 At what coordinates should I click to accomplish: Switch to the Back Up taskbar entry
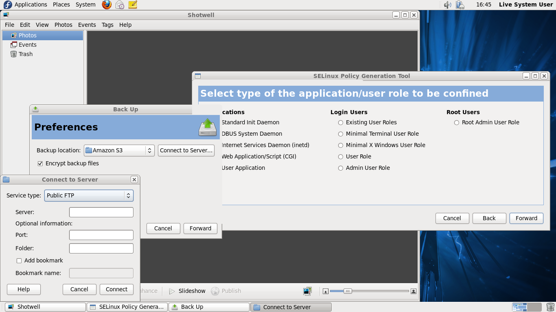[x=209, y=307]
